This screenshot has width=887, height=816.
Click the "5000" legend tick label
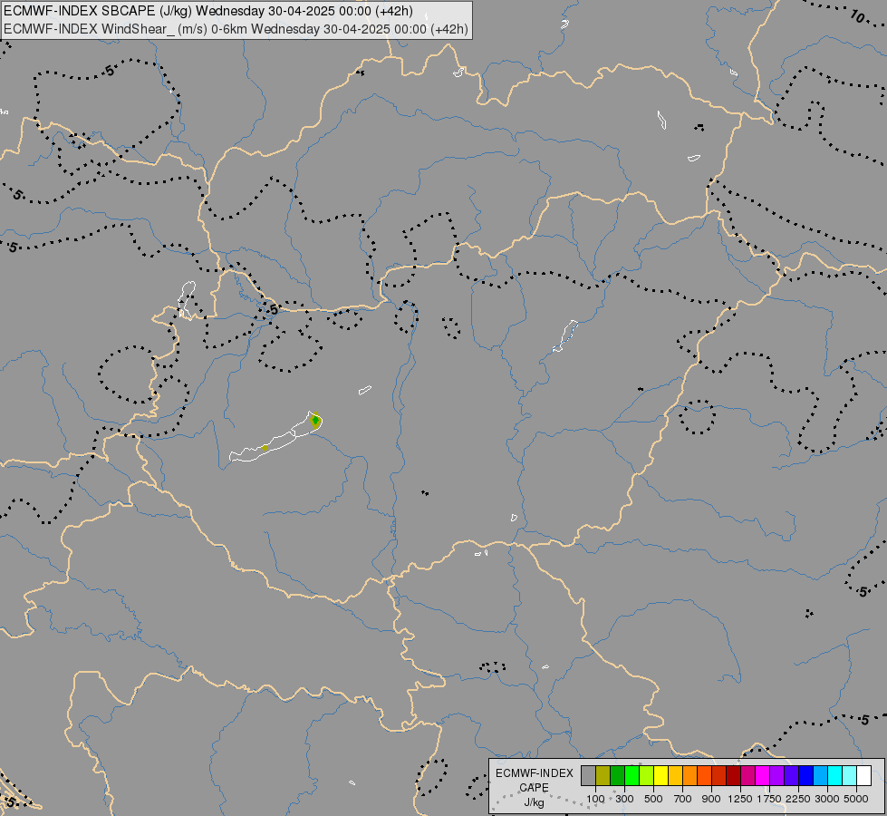coord(856,799)
